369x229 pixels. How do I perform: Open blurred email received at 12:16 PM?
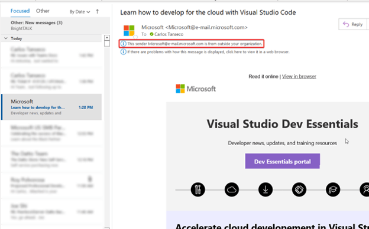coord(51,159)
